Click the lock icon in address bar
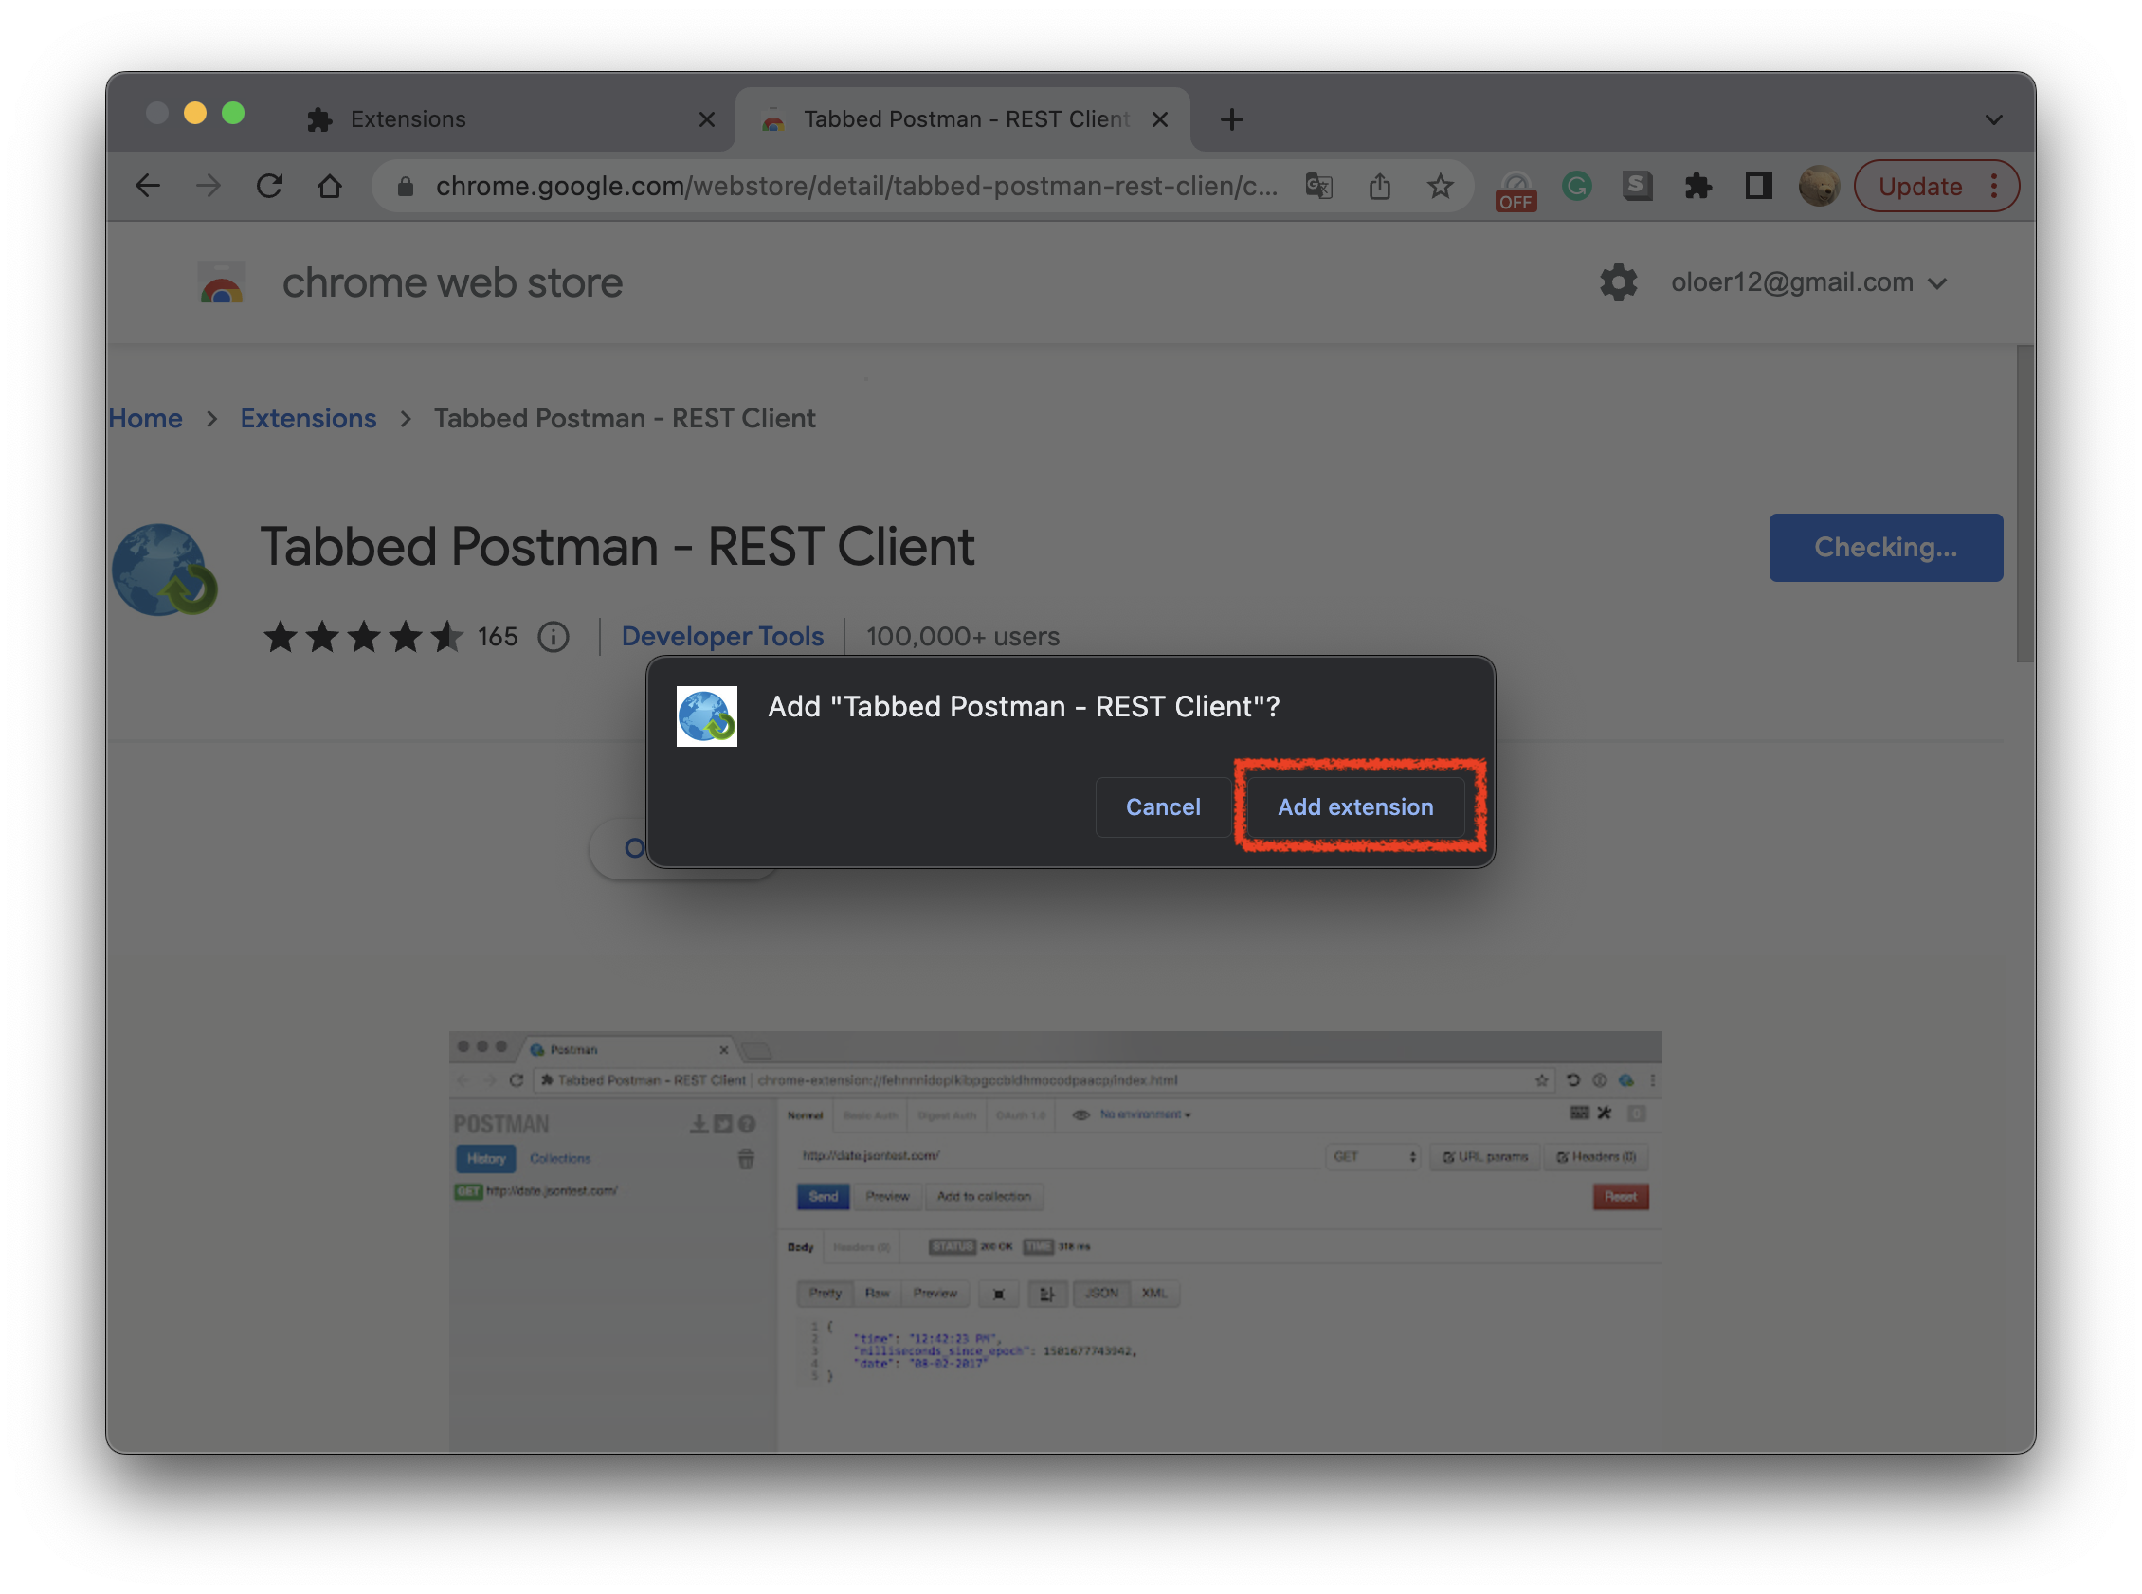Image resolution: width=2142 pixels, height=1594 pixels. pyautogui.click(x=407, y=187)
